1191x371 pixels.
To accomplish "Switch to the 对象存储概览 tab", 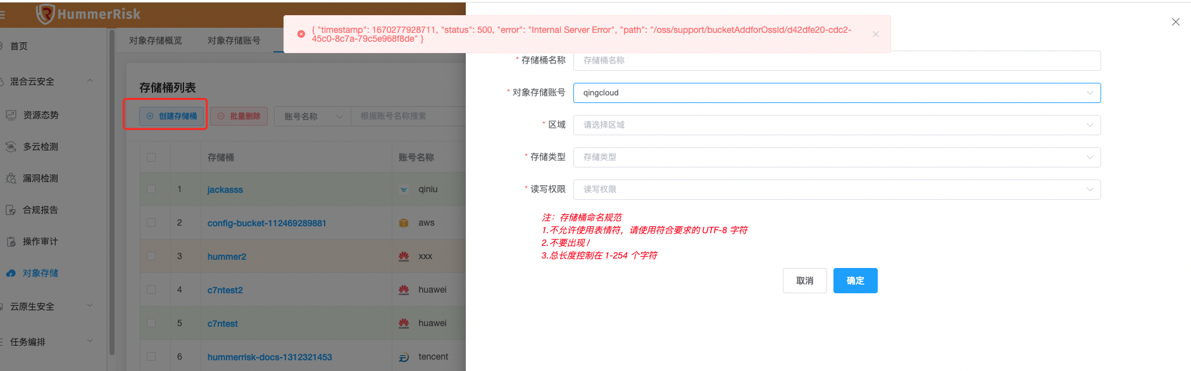I will tap(156, 40).
